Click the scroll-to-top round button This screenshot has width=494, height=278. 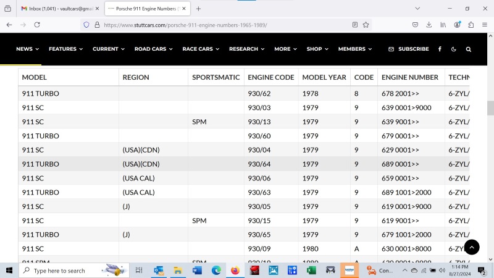coord(472,247)
